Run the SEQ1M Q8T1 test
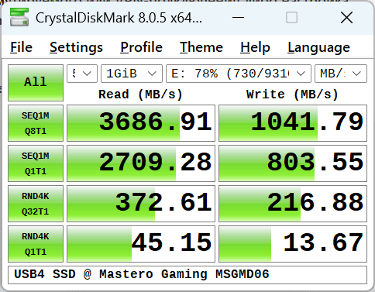The width and height of the screenshot is (375, 292). [36, 123]
